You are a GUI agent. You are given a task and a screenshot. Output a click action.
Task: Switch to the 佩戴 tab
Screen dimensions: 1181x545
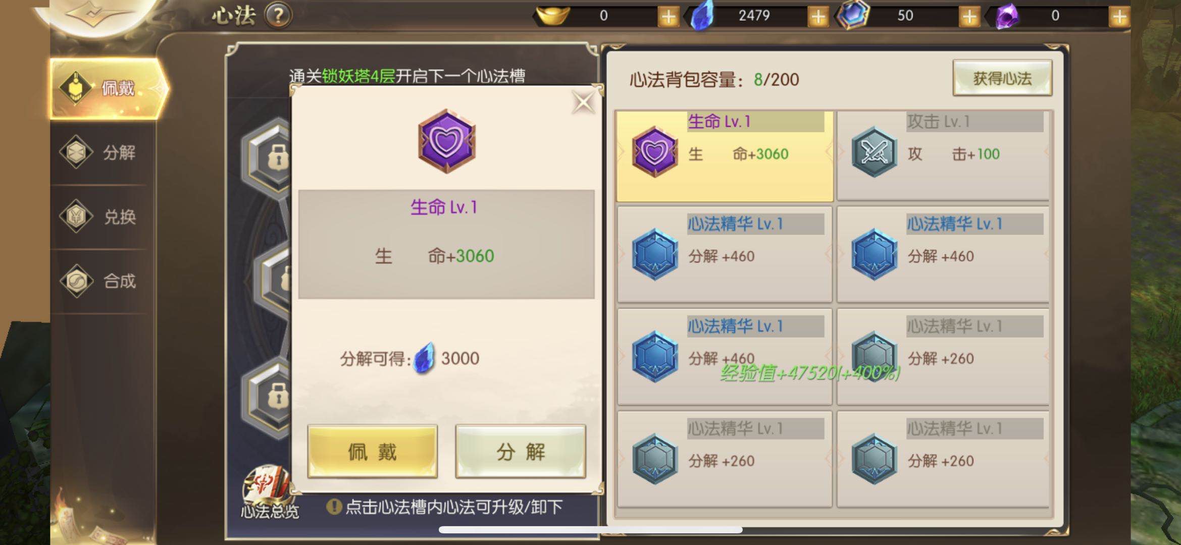coord(109,88)
